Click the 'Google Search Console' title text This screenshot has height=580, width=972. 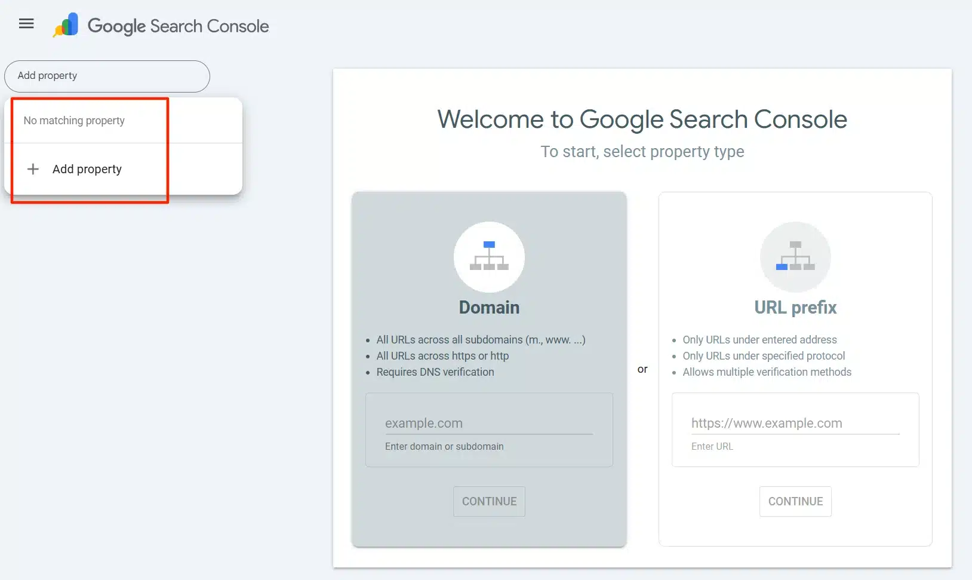pos(178,26)
